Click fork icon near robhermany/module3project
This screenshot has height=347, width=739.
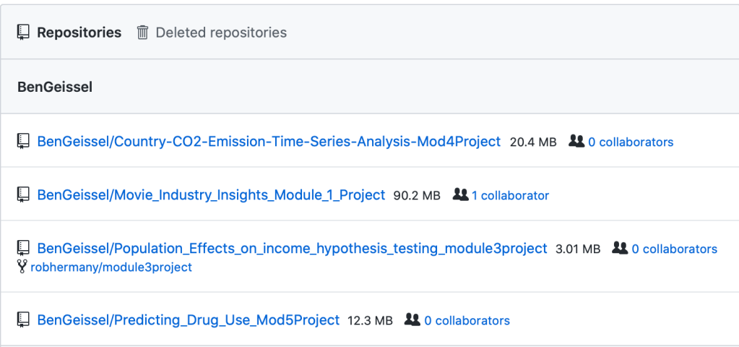[22, 267]
